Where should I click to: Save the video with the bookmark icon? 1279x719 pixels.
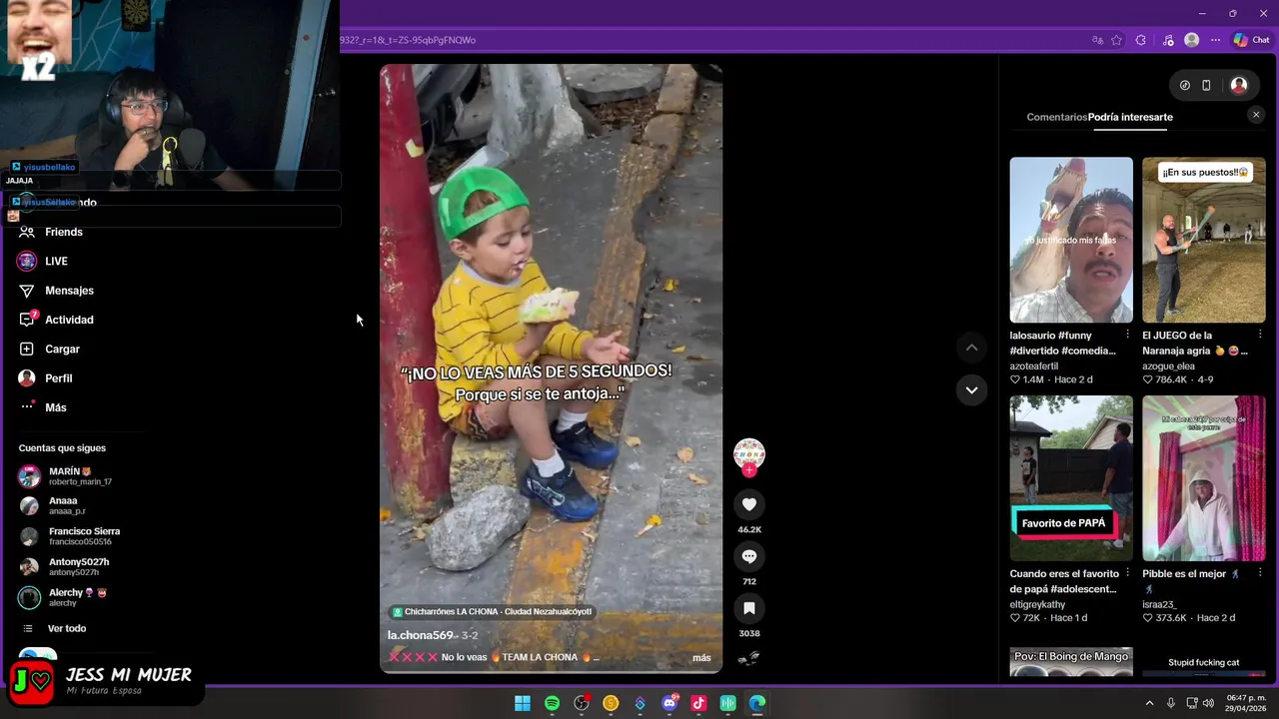(749, 608)
